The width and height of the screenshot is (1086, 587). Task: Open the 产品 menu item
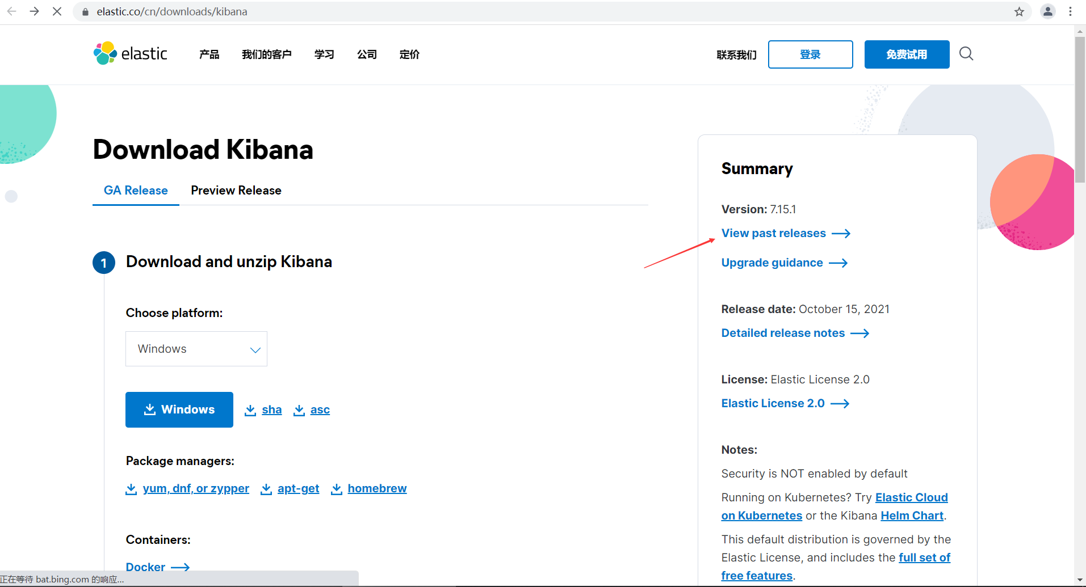(208, 54)
